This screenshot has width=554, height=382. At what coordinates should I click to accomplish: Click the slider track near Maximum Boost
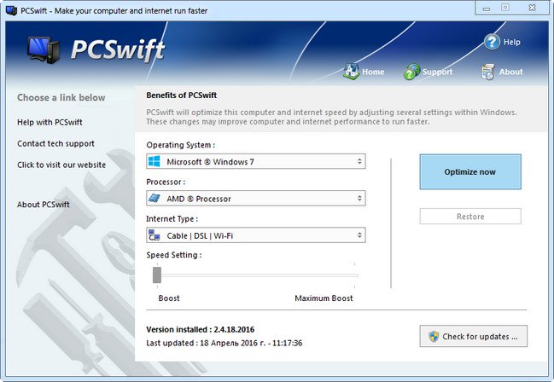[353, 275]
